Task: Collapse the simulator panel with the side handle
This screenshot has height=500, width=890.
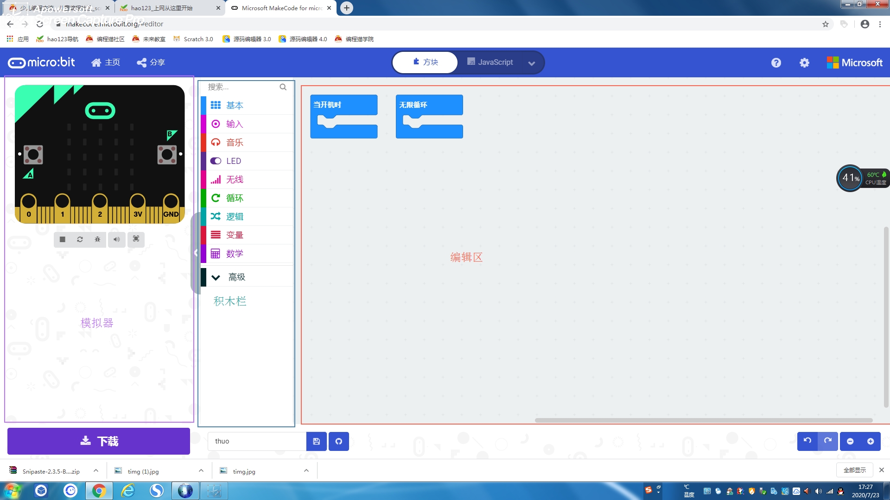Action: click(196, 253)
